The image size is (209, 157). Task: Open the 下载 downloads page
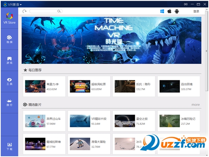9,146
